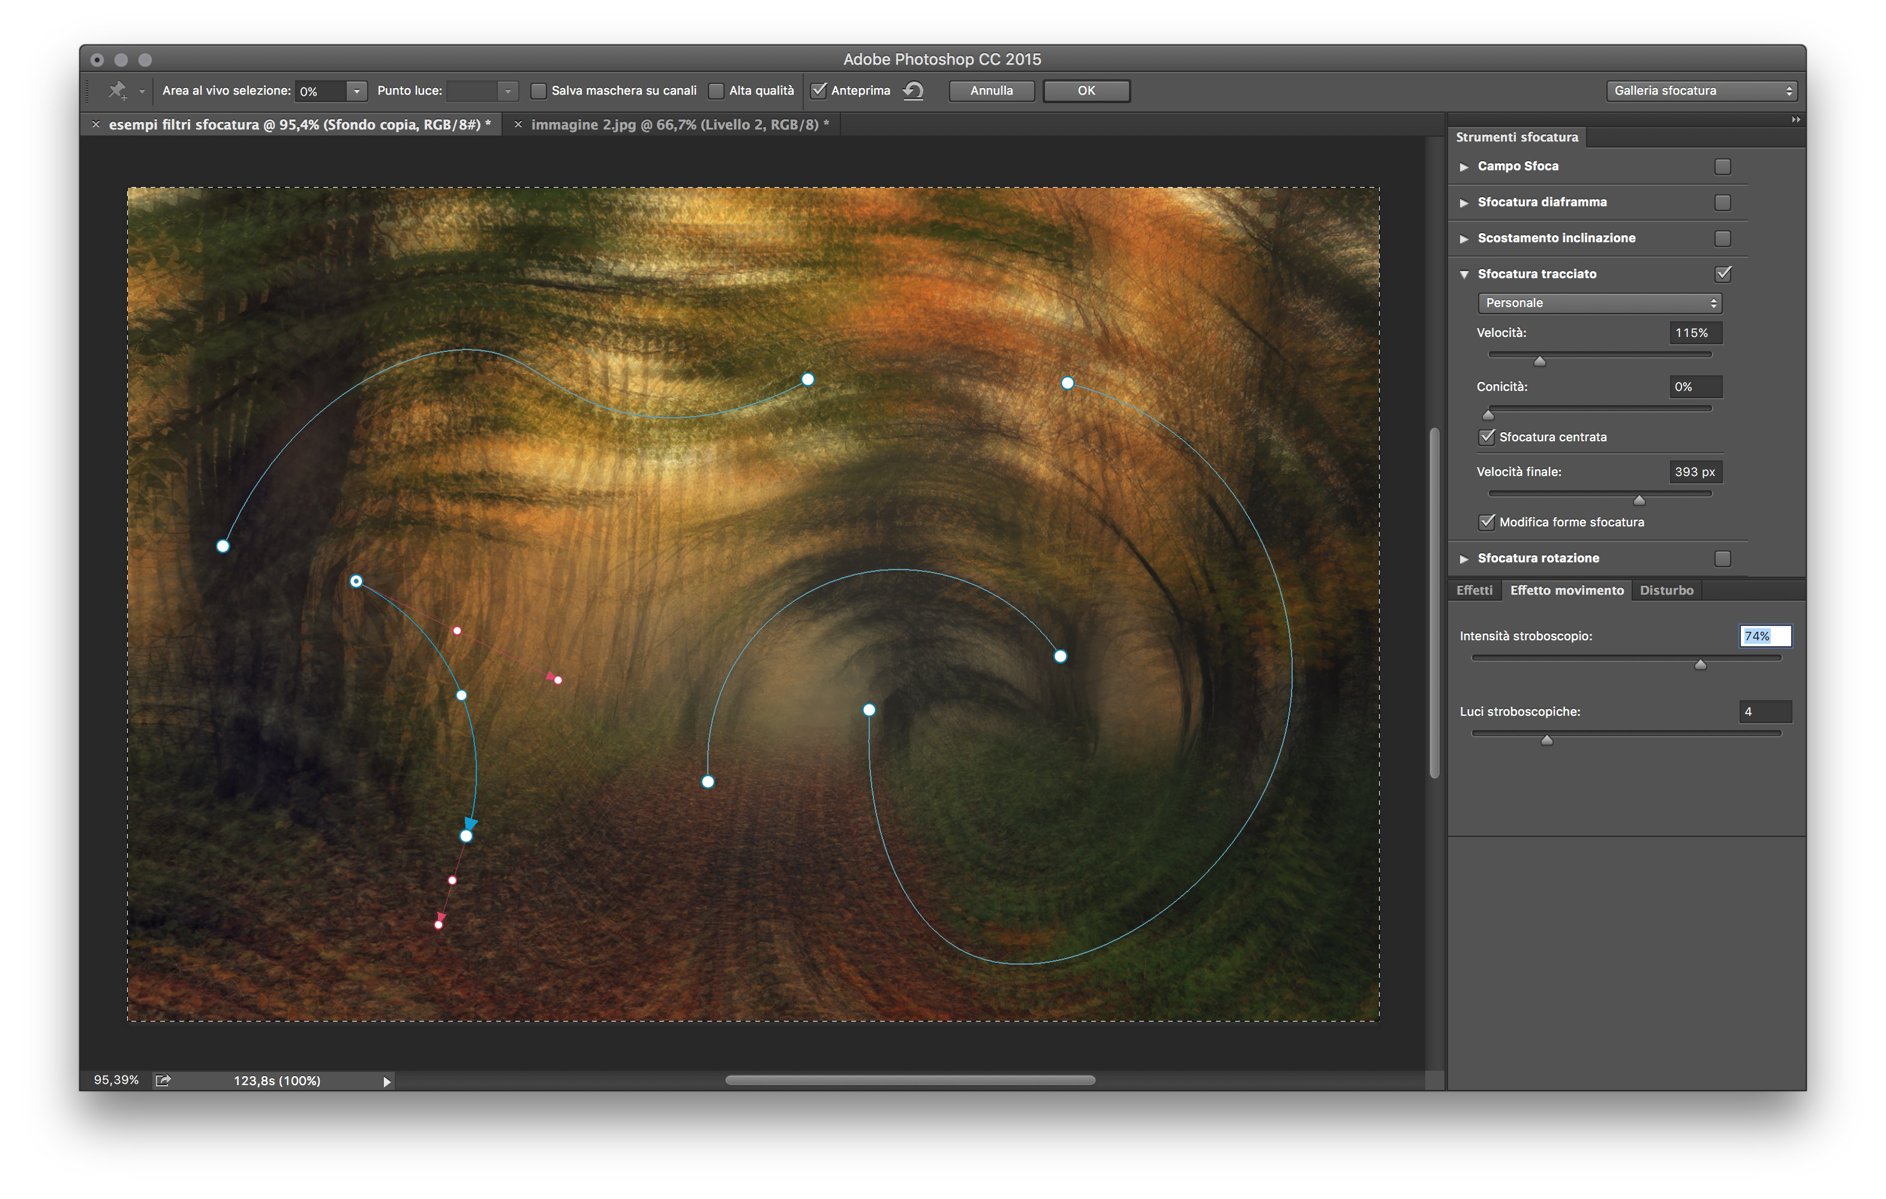Click the Velocità slider handle
Screen dimensions: 1886x1199
click(x=1539, y=361)
